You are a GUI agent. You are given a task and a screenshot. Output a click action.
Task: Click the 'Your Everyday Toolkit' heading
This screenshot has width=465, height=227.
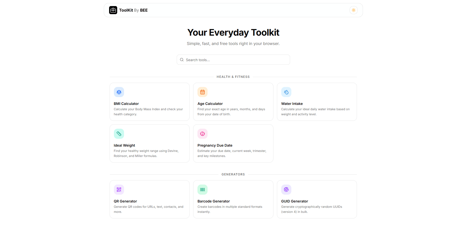pos(233,33)
